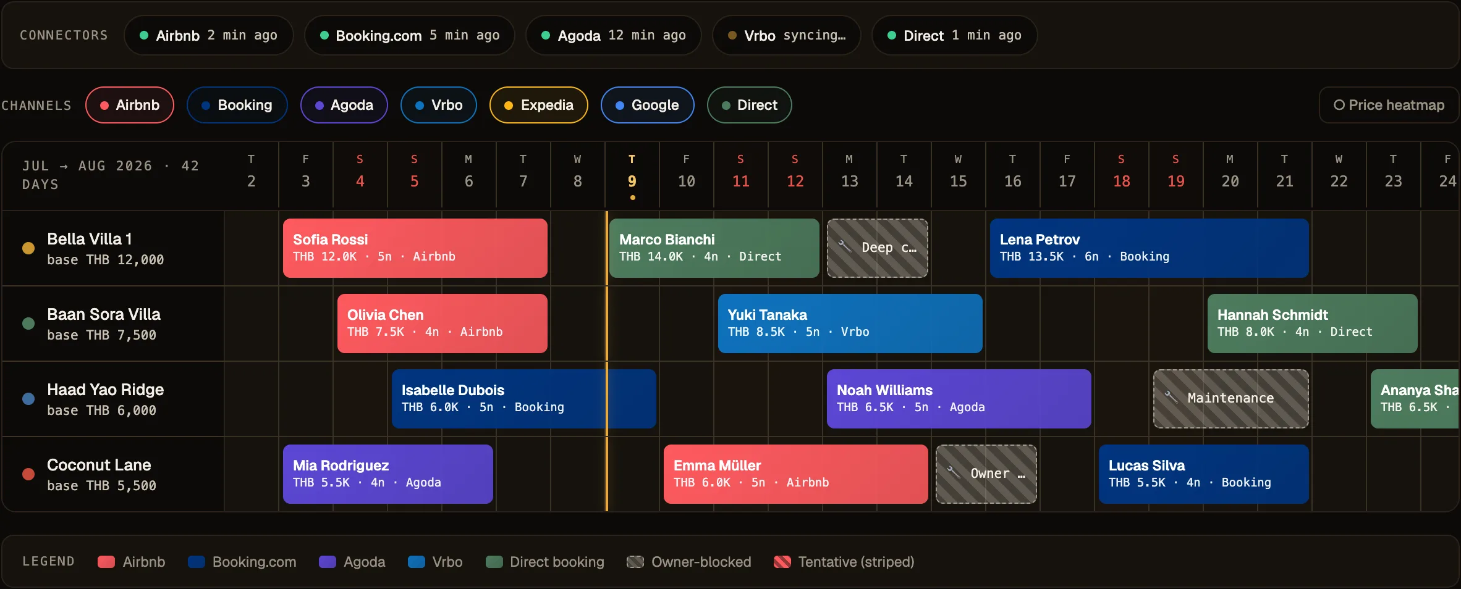Toggle the Expedia channel filter
Image resolution: width=1461 pixels, height=589 pixels.
(539, 105)
